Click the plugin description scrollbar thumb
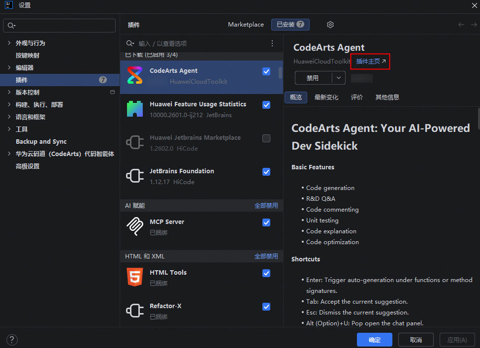 tap(479, 119)
